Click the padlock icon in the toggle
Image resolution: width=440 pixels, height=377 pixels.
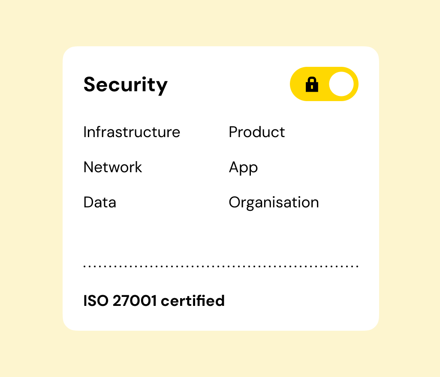point(312,85)
